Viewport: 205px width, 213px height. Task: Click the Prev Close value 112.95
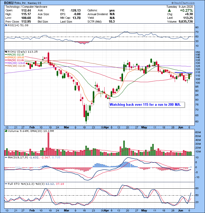click(26, 22)
